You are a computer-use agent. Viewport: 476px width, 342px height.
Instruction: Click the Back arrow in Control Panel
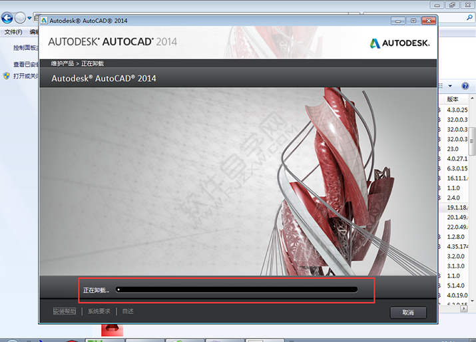(x=7, y=18)
